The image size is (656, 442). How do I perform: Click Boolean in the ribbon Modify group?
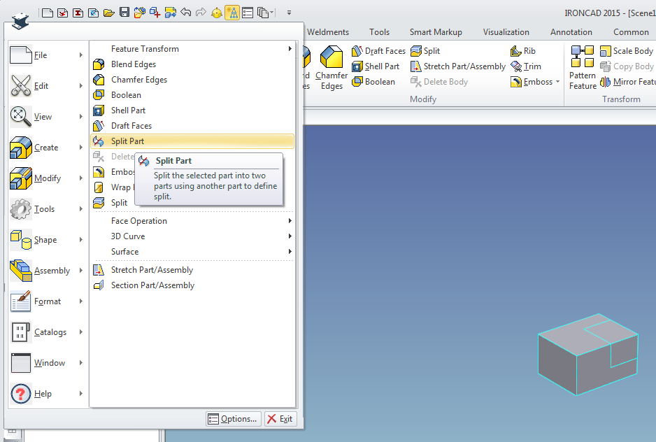tap(373, 82)
